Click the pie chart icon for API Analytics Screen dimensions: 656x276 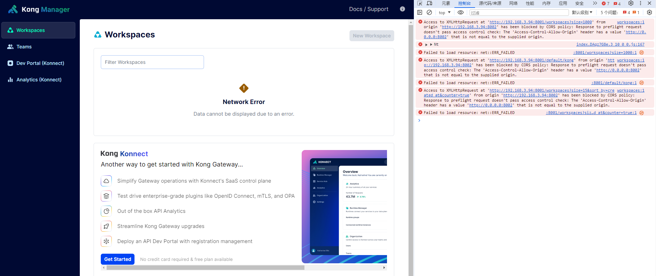(x=106, y=211)
